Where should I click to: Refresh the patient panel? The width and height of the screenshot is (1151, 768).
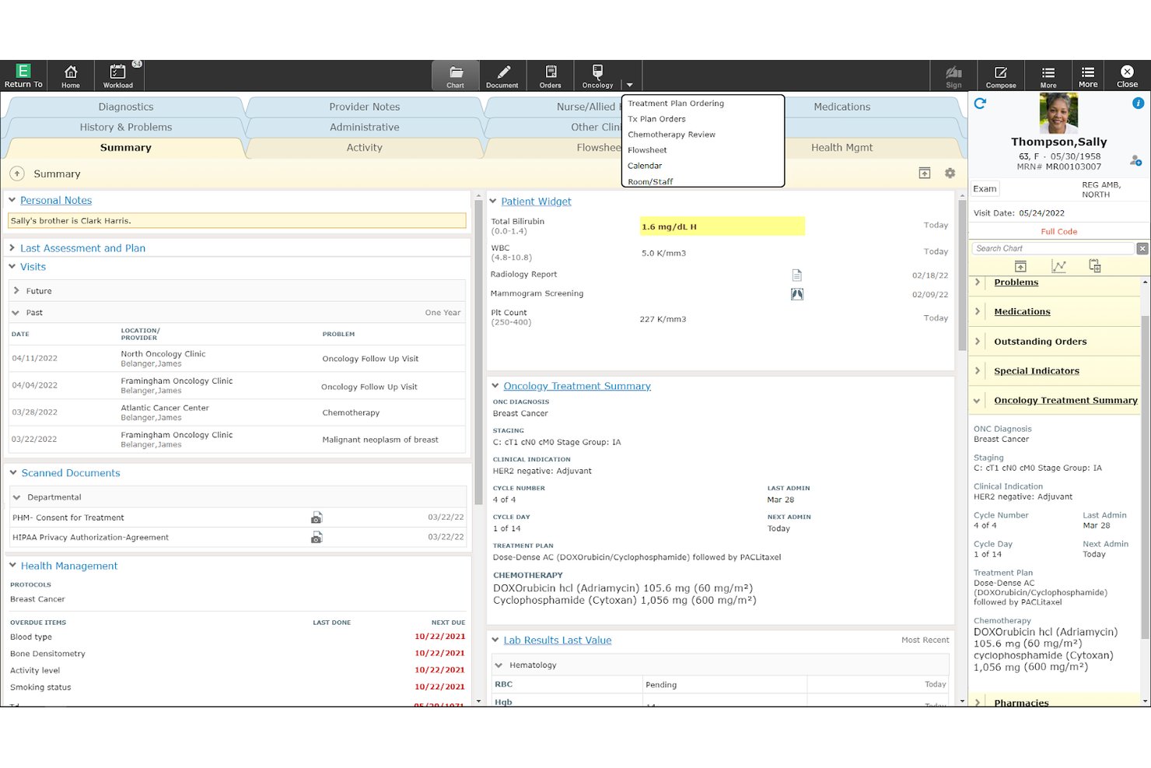pos(980,103)
